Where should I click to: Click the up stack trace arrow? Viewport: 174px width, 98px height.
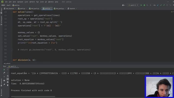pyautogui.click(x=8, y=70)
